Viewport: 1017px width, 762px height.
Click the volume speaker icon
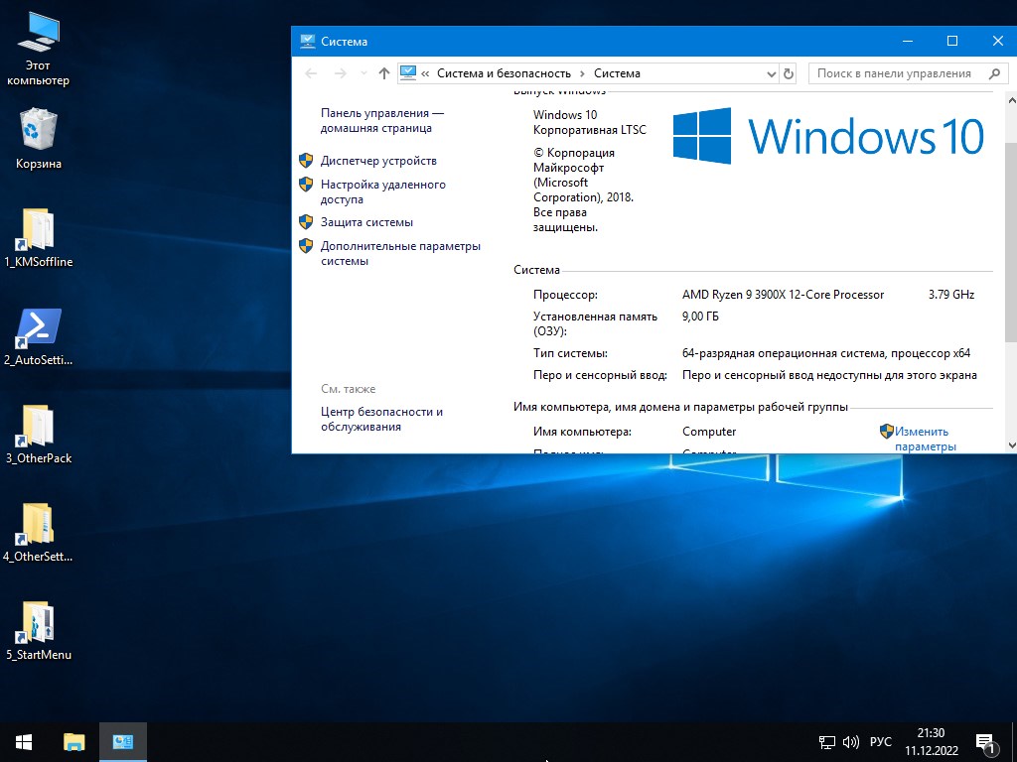point(849,741)
